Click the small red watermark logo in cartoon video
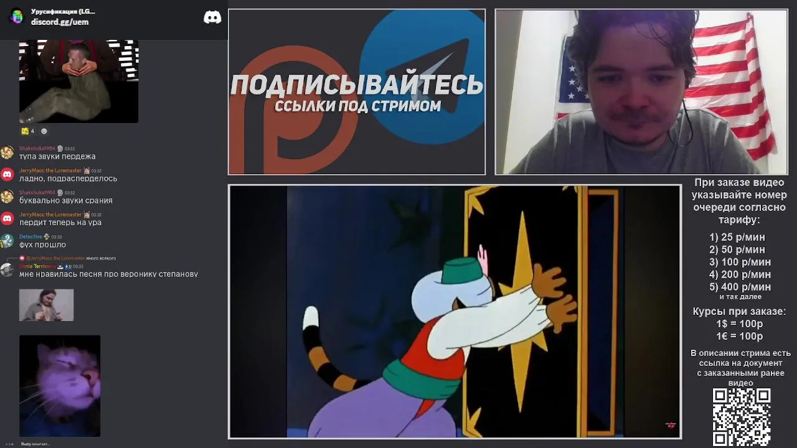Viewport: 797px width, 448px height. [x=671, y=426]
